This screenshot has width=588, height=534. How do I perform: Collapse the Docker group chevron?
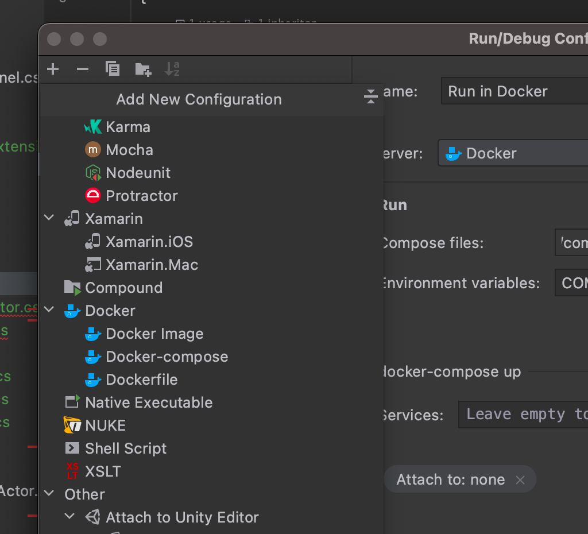(x=49, y=309)
